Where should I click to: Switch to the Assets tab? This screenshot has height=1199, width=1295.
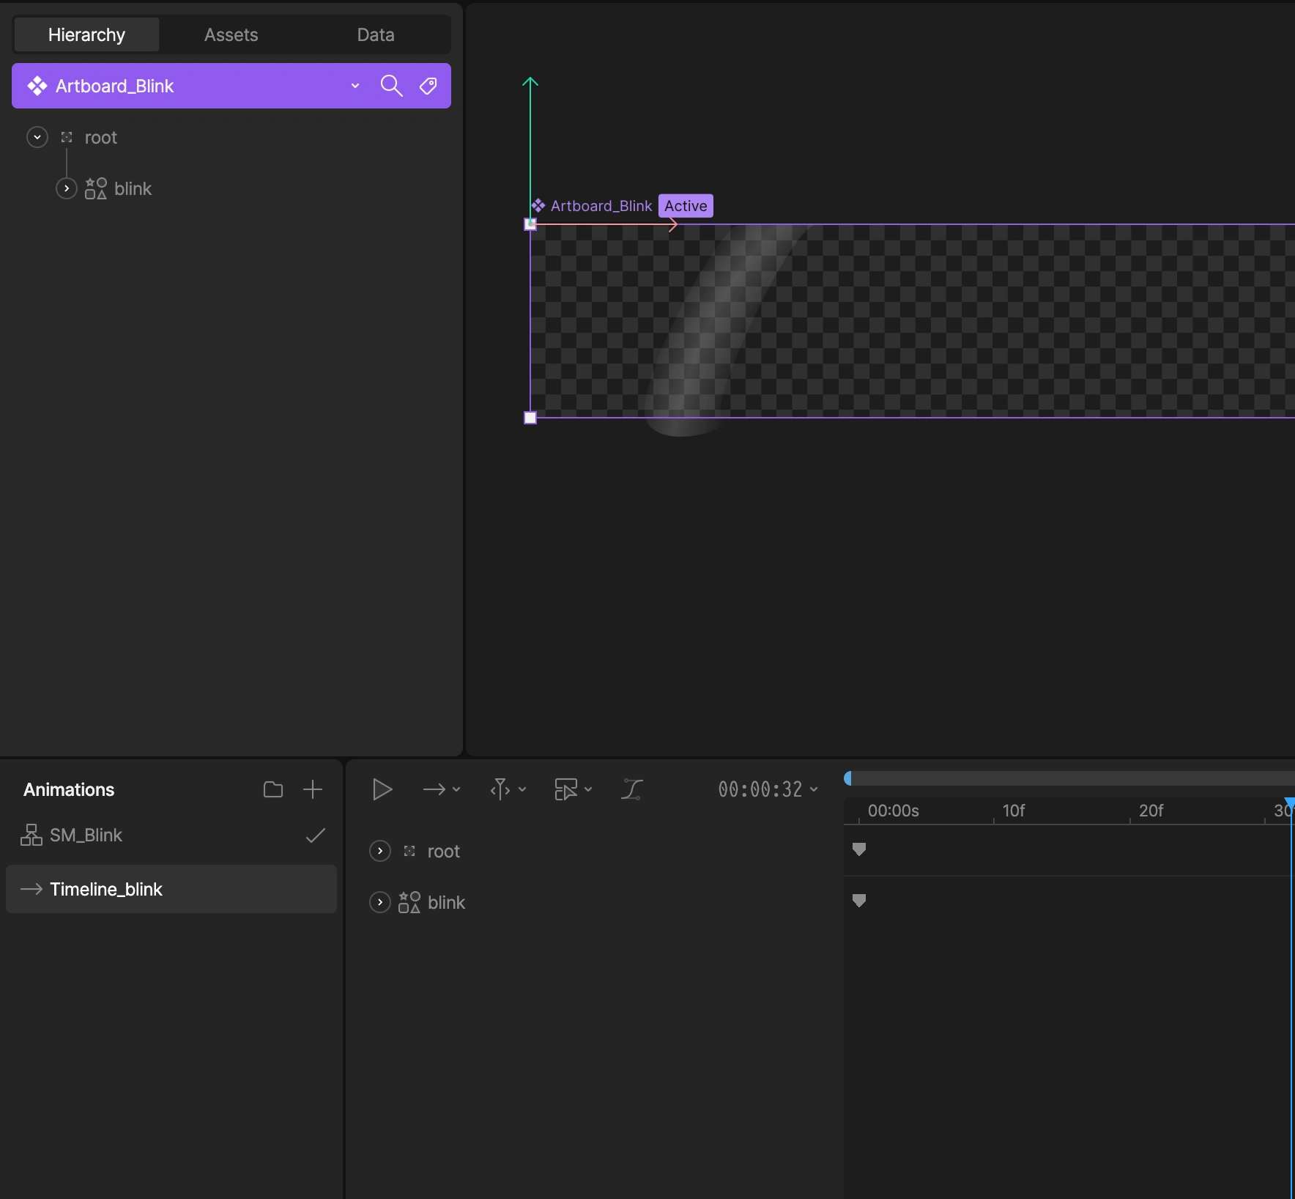click(x=231, y=34)
